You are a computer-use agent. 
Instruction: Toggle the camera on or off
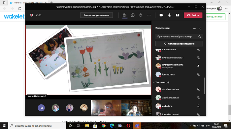[x=161, y=15]
